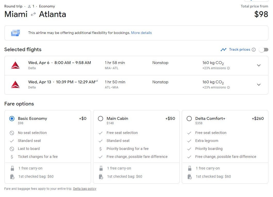The image size is (273, 197).
Task: Click the Track prices trend icon
Action: point(223,50)
